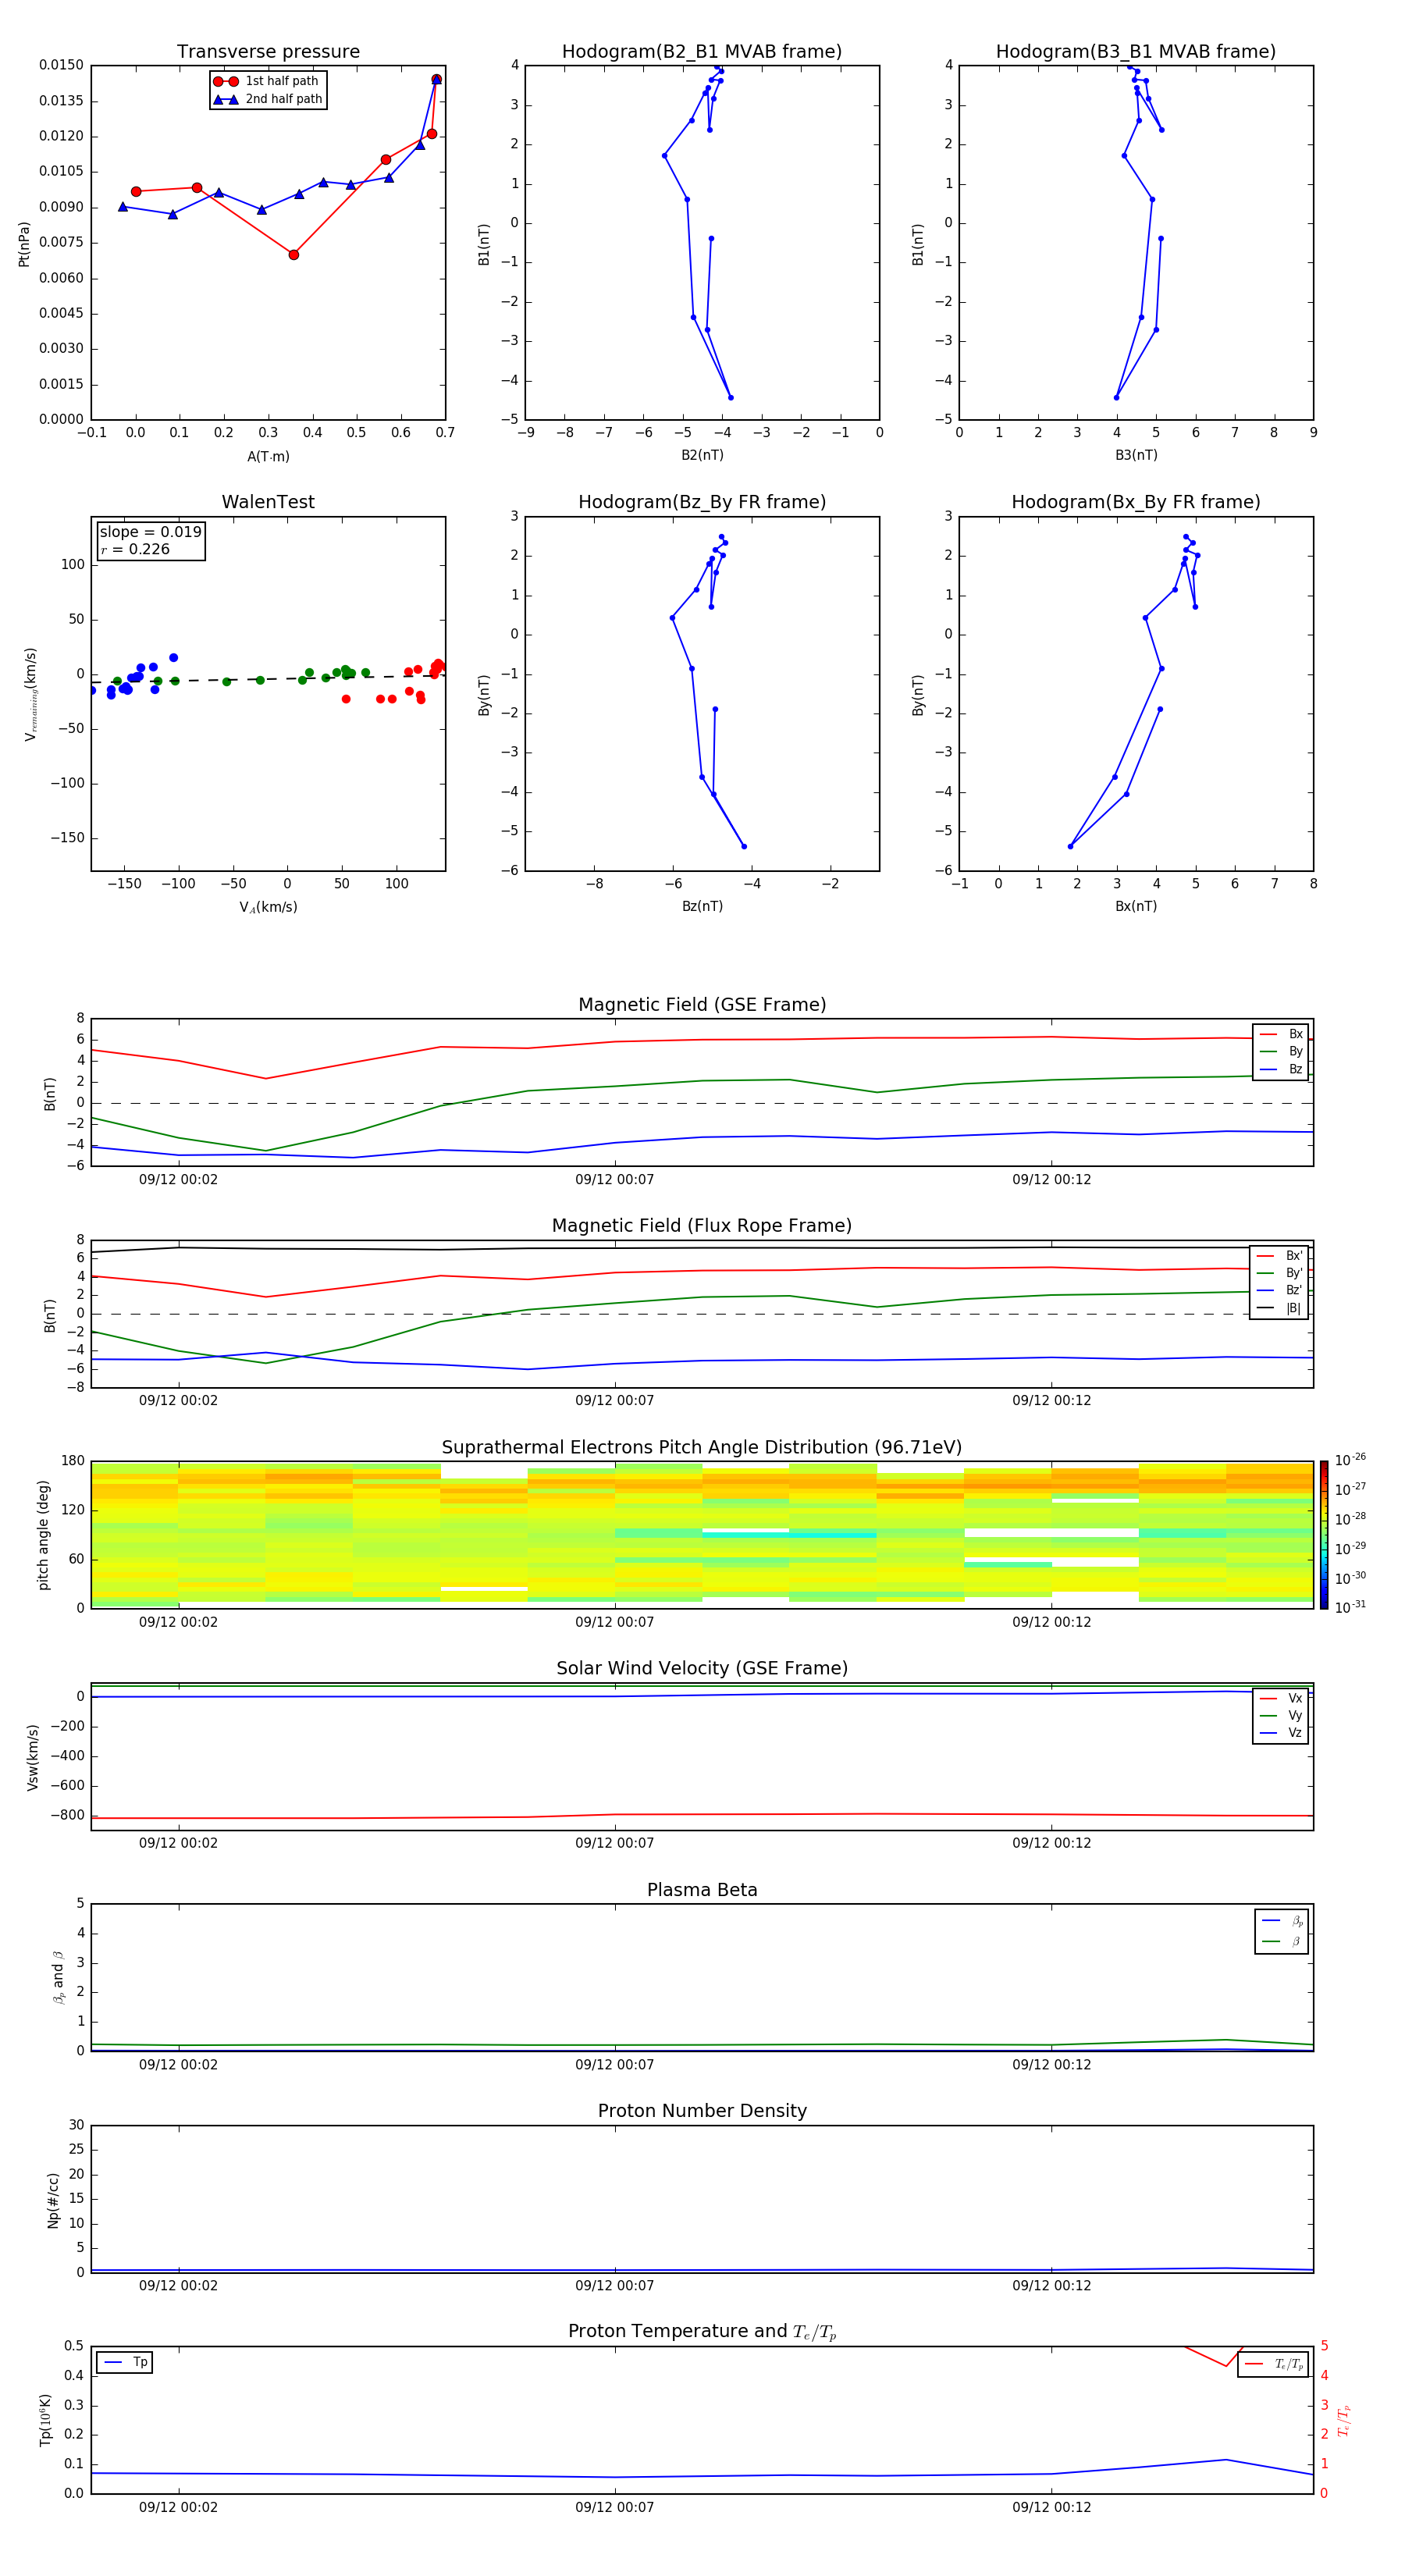Click the 'Solar Wind Velocity (GSE Frame)' title
This screenshot has width=1405, height=2576.
pos(702,1669)
